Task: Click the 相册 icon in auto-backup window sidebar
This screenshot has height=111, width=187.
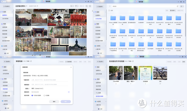Action: click(x=95, y=79)
